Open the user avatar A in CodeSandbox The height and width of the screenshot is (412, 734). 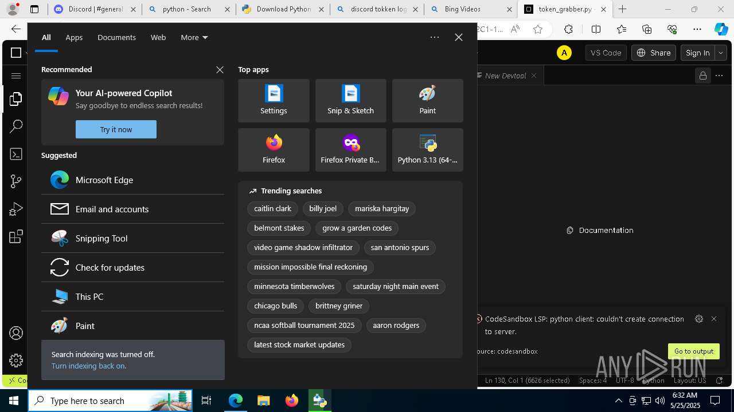(x=564, y=53)
